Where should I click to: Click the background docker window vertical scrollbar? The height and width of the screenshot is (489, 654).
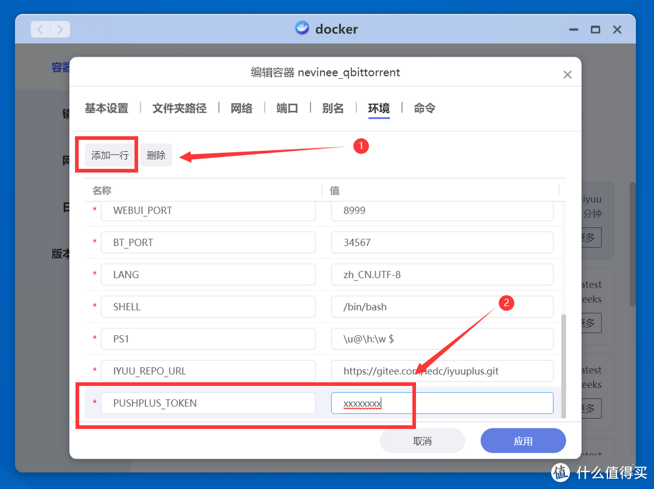pos(632,244)
